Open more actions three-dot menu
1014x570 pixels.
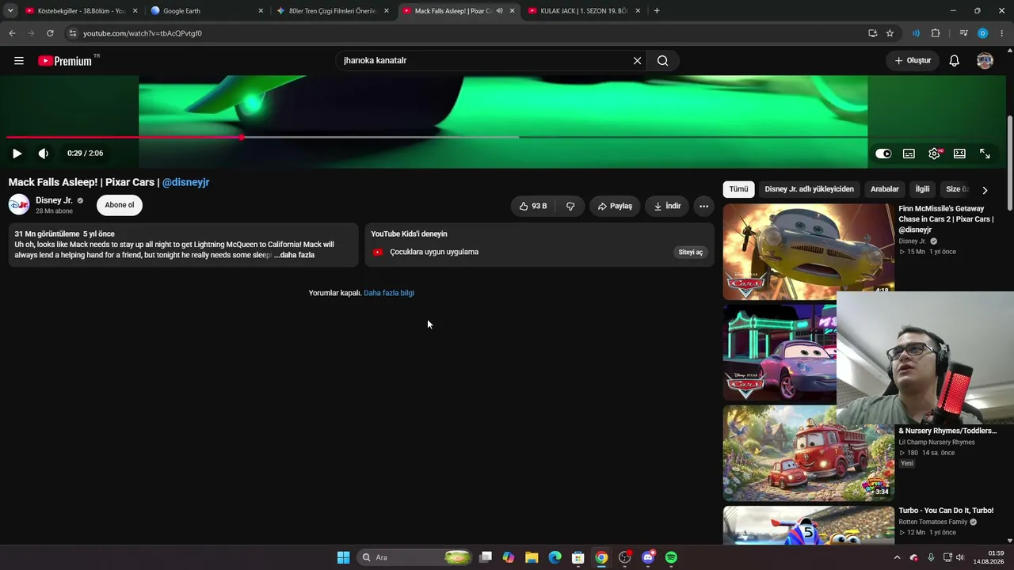[703, 206]
